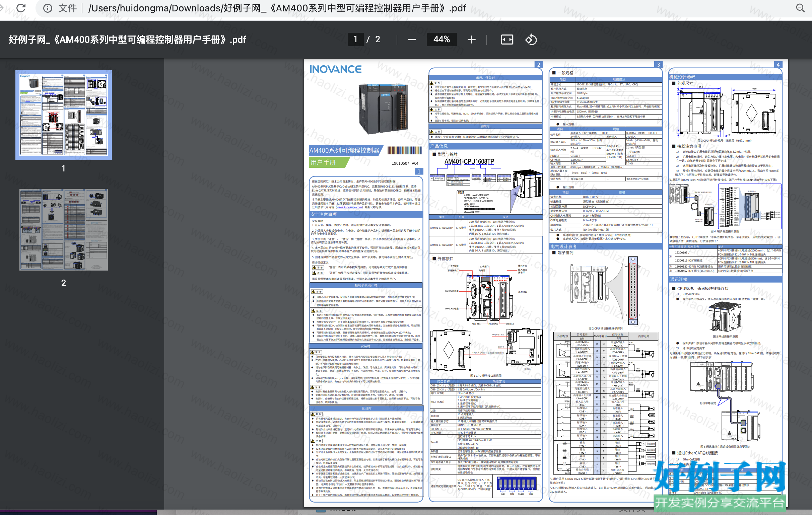Click the '运行、保养时' header
The height and width of the screenshot is (515, 812).
tap(485, 78)
